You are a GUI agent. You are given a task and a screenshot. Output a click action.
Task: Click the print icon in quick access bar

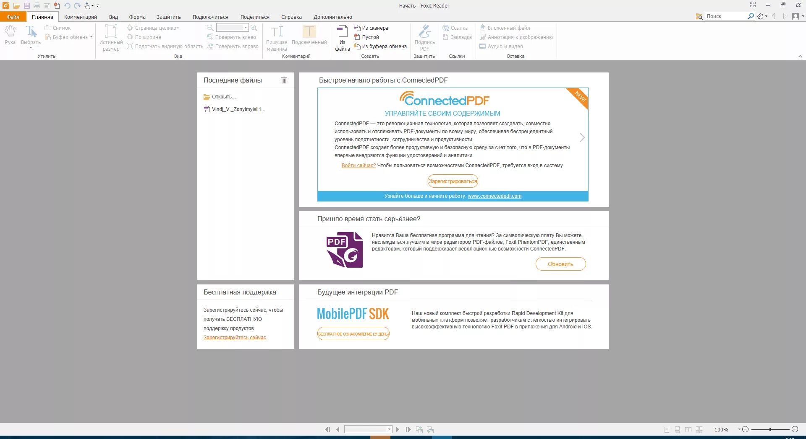[x=37, y=6]
